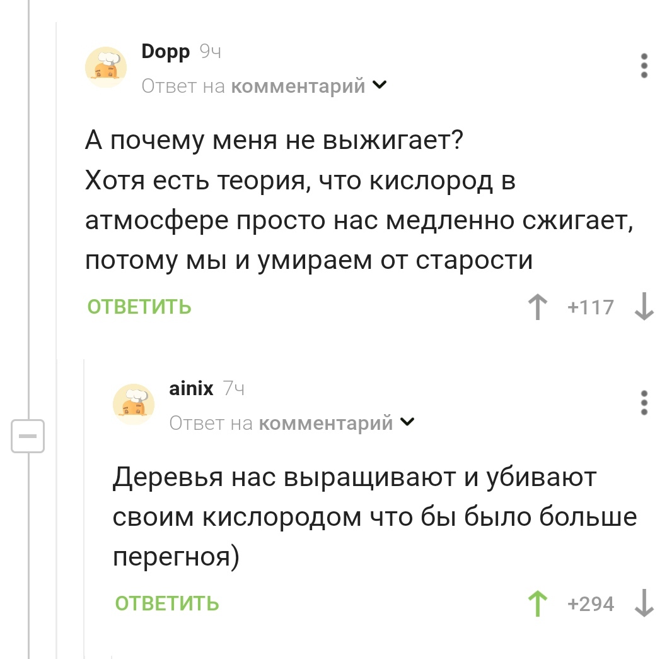Open Dopp's profile avatar
667x659 pixels.
tap(105, 65)
